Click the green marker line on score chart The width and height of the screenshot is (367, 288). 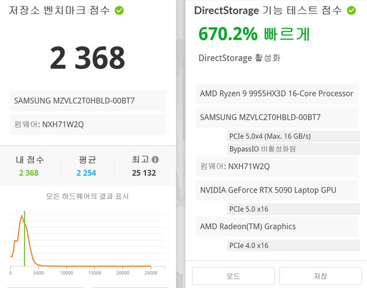click(x=24, y=238)
